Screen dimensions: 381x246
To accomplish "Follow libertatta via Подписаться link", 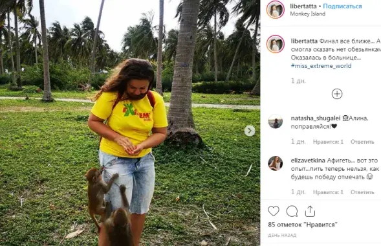I will (342, 6).
